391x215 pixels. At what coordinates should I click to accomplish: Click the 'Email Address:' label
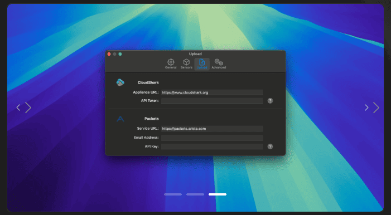coord(146,137)
